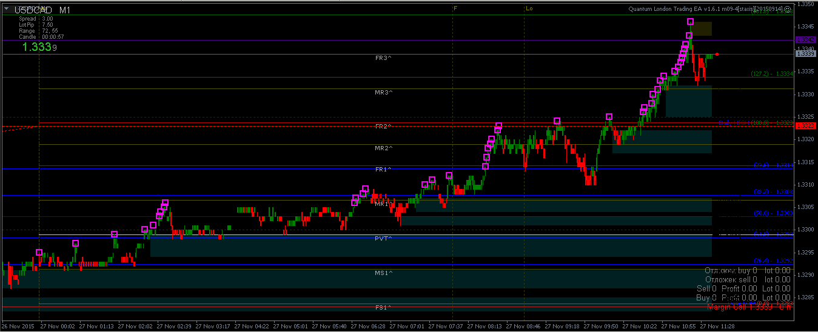This screenshot has height=332, width=818.
Task: Select the (76.4) - 1.3292 Fibonacci label
Action: click(774, 261)
